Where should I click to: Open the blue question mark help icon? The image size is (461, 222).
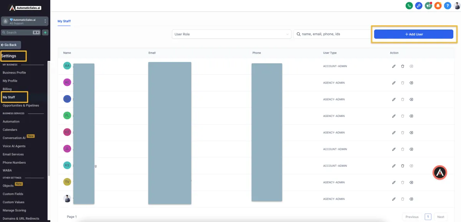448,6
